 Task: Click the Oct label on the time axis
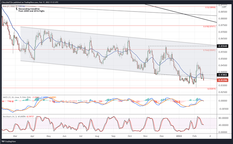click(x=130, y=136)
